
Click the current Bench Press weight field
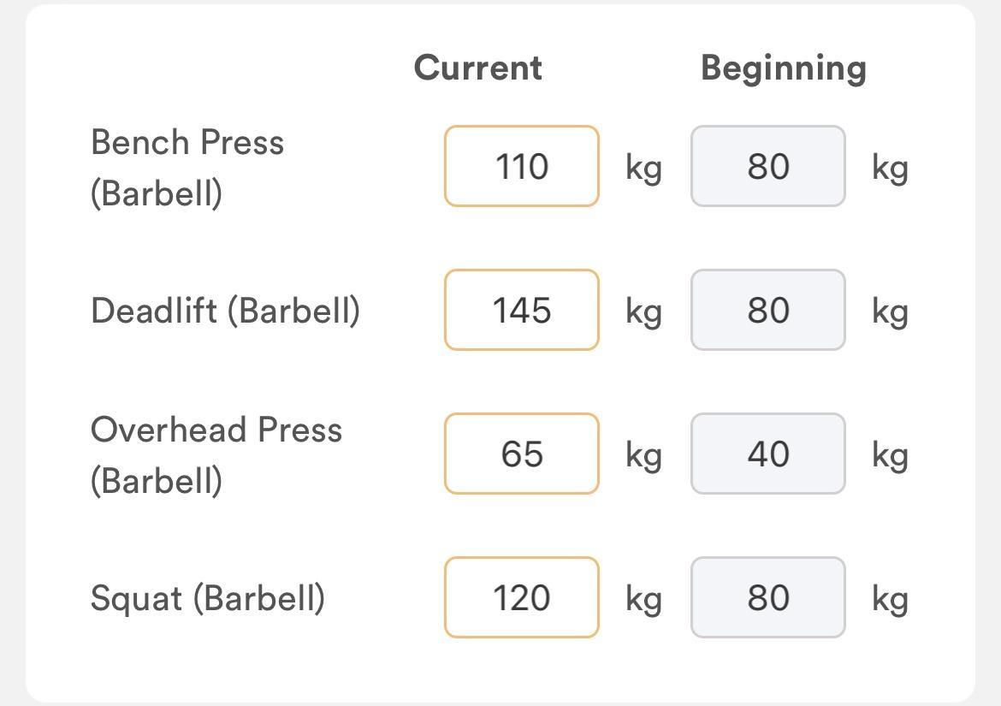(x=521, y=166)
